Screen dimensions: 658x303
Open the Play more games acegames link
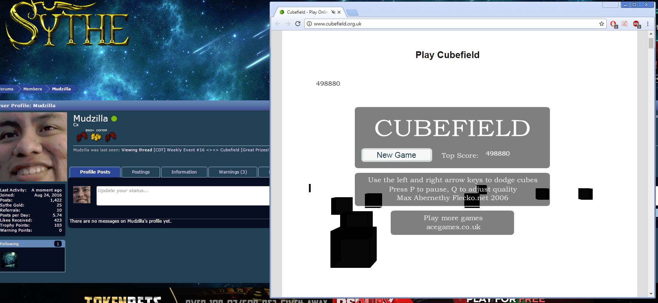coord(452,223)
